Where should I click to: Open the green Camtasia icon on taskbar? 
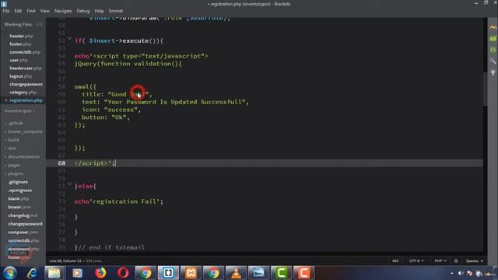[281, 273]
